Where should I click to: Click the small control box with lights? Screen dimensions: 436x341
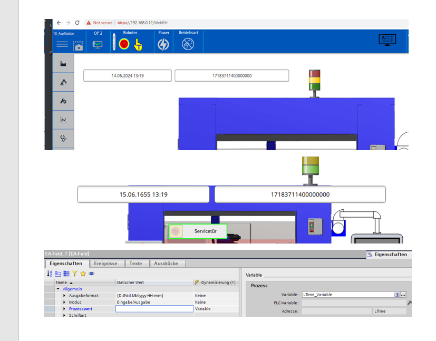[316, 227]
